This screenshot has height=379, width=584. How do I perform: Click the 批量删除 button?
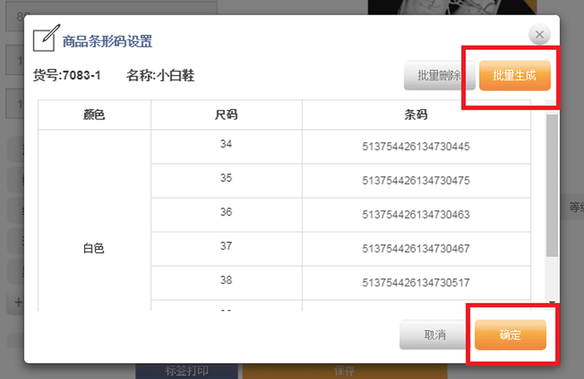pos(438,76)
